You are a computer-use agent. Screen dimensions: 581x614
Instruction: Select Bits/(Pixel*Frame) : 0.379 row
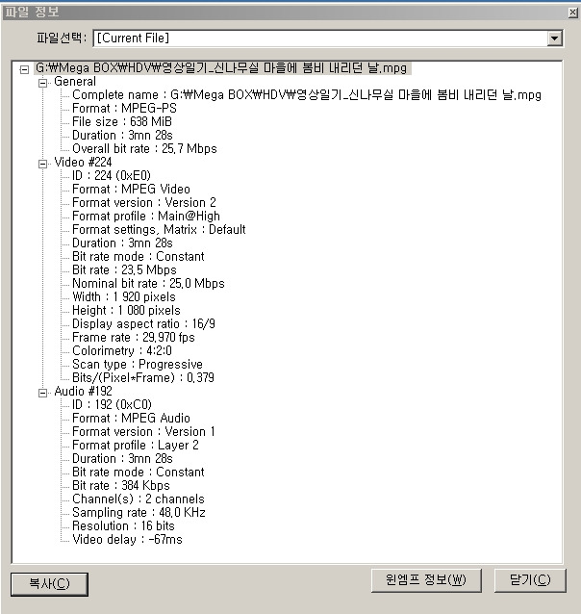click(143, 378)
